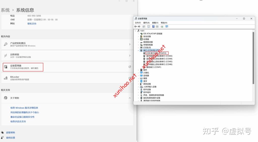Select USB 串行设备 (COM10) device
The image size is (258, 142).
pyautogui.click(x=156, y=53)
